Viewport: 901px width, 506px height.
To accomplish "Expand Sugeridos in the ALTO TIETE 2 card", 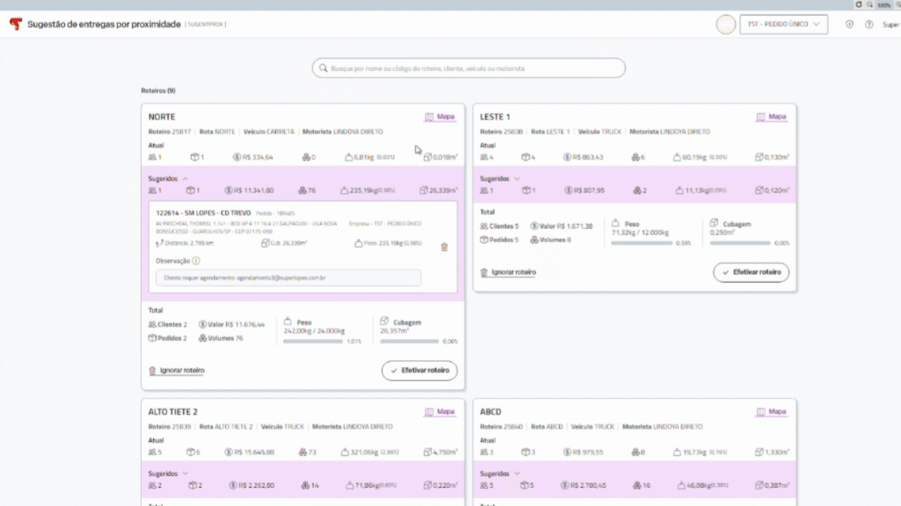I will point(185,473).
